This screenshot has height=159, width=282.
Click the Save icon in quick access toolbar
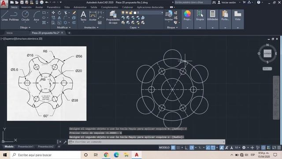click(x=22, y=2)
